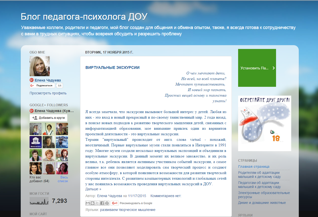Image resolution: width=318 pixels, height=217 pixels.
Task: Click the Страницы sidebar heading
Action: pos(248,160)
